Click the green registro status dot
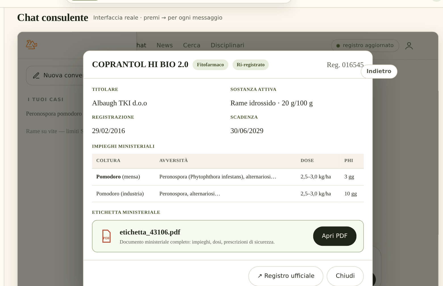The image size is (443, 286). pyautogui.click(x=338, y=46)
